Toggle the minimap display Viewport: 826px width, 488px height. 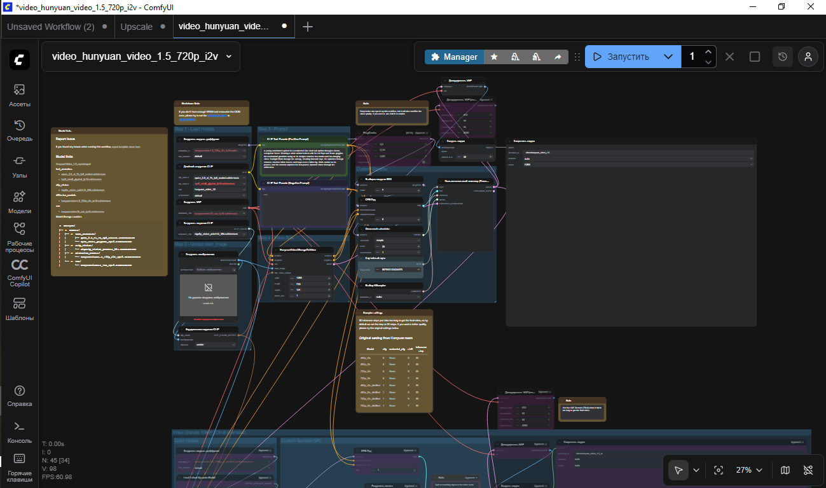point(785,470)
